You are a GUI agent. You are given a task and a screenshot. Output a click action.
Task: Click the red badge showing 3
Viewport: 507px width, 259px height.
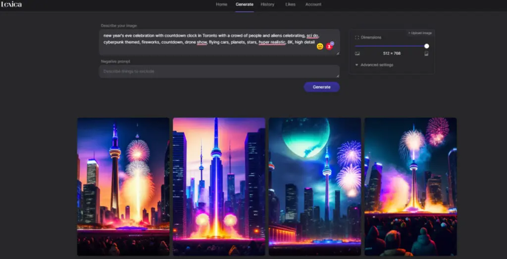tap(329, 46)
